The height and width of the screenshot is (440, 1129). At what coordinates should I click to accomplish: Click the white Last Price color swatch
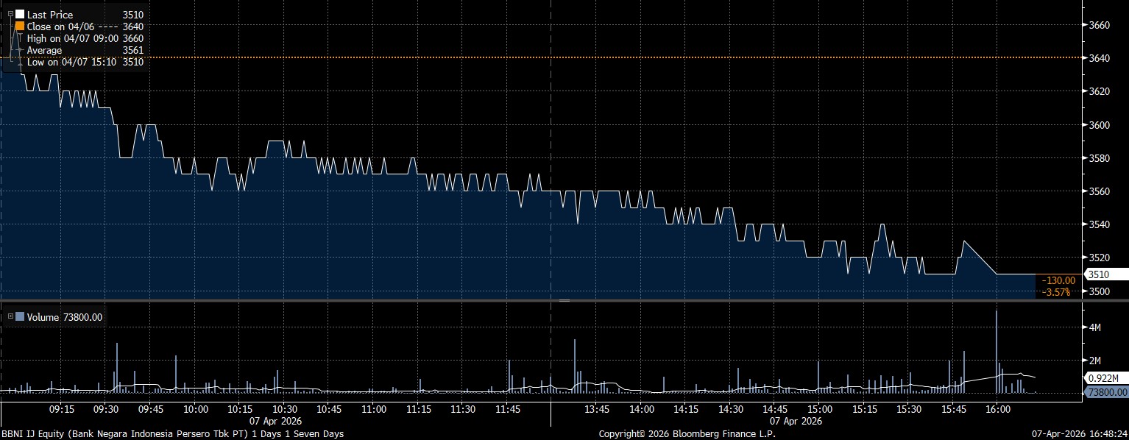[x=20, y=14]
